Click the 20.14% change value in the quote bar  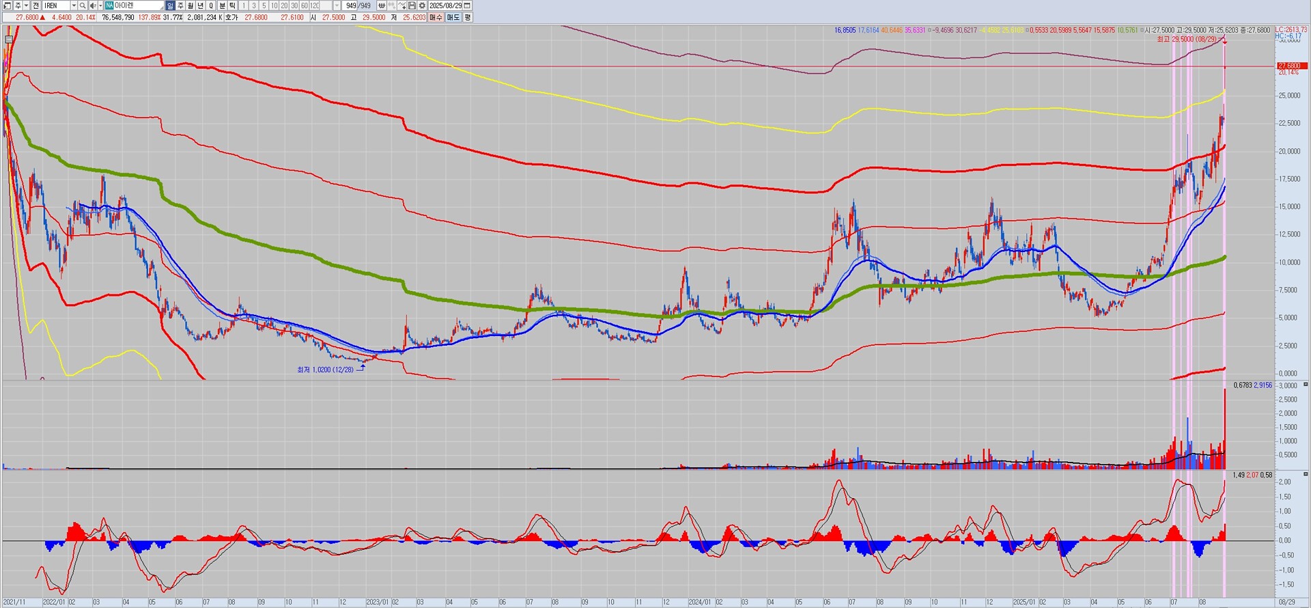coord(85,17)
